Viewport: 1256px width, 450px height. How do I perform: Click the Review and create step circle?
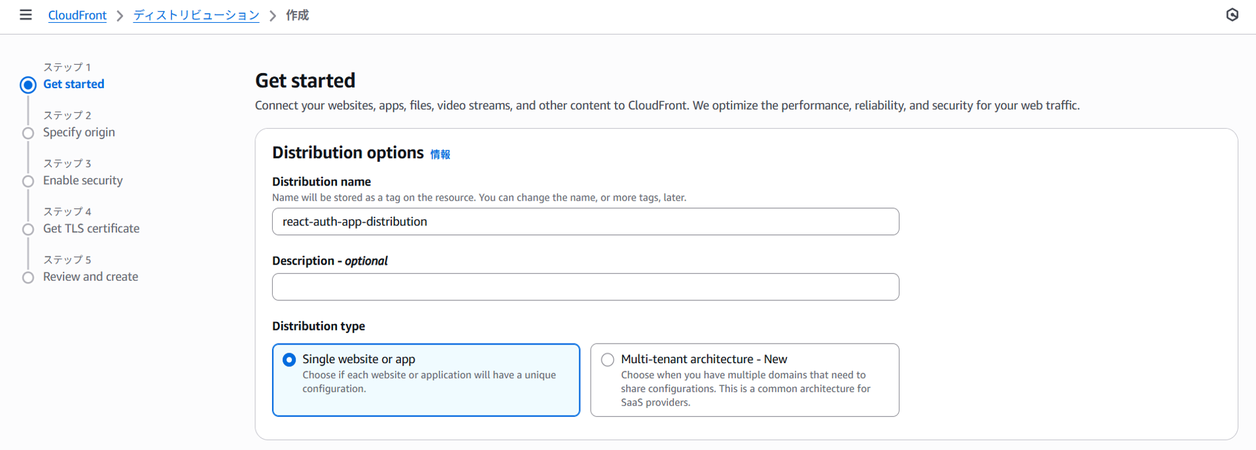tap(28, 278)
